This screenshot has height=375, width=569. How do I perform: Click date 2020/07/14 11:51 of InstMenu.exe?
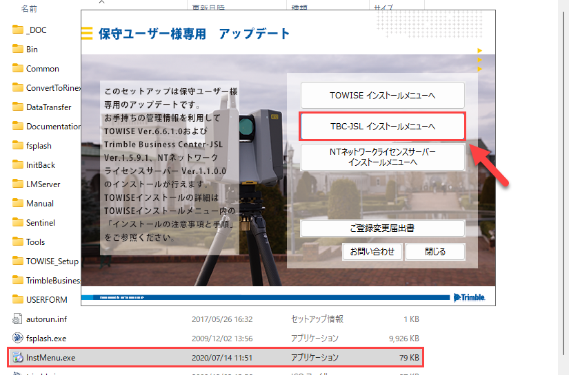(222, 358)
